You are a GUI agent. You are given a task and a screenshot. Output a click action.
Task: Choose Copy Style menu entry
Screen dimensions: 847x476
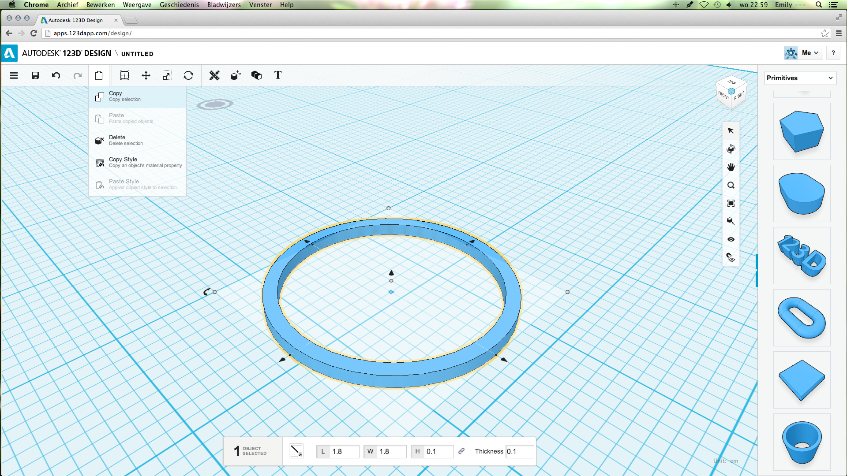point(137,163)
